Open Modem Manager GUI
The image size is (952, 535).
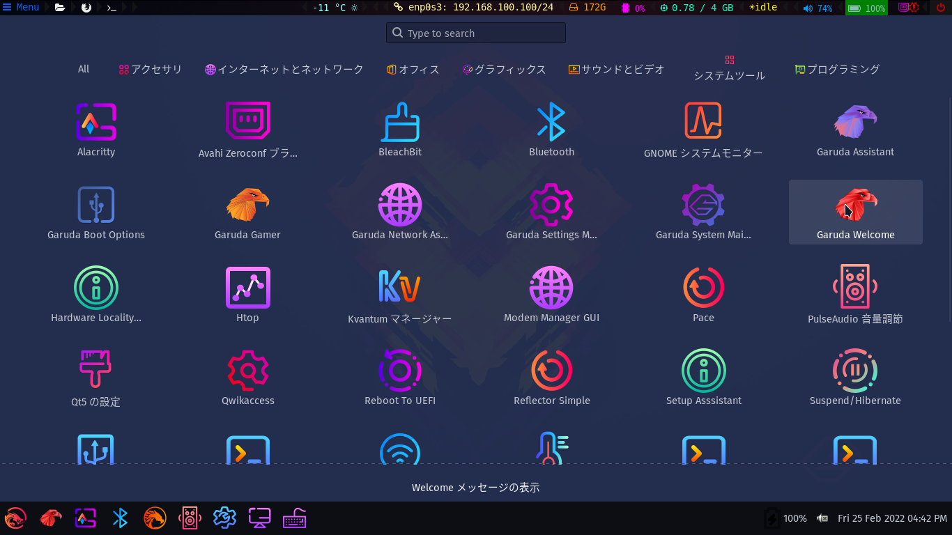point(551,295)
